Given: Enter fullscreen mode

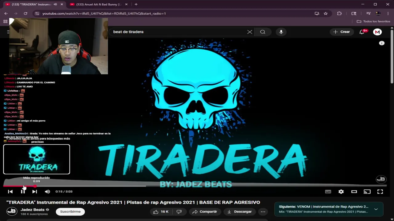Looking at the screenshot, I should point(380,192).
